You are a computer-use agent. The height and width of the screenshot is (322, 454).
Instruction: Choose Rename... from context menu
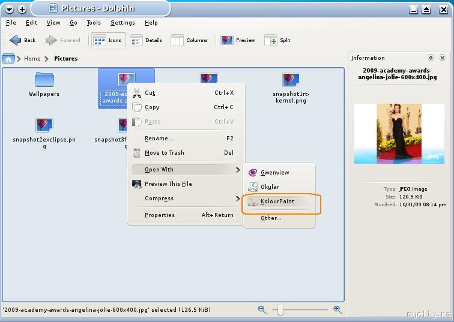(186, 139)
